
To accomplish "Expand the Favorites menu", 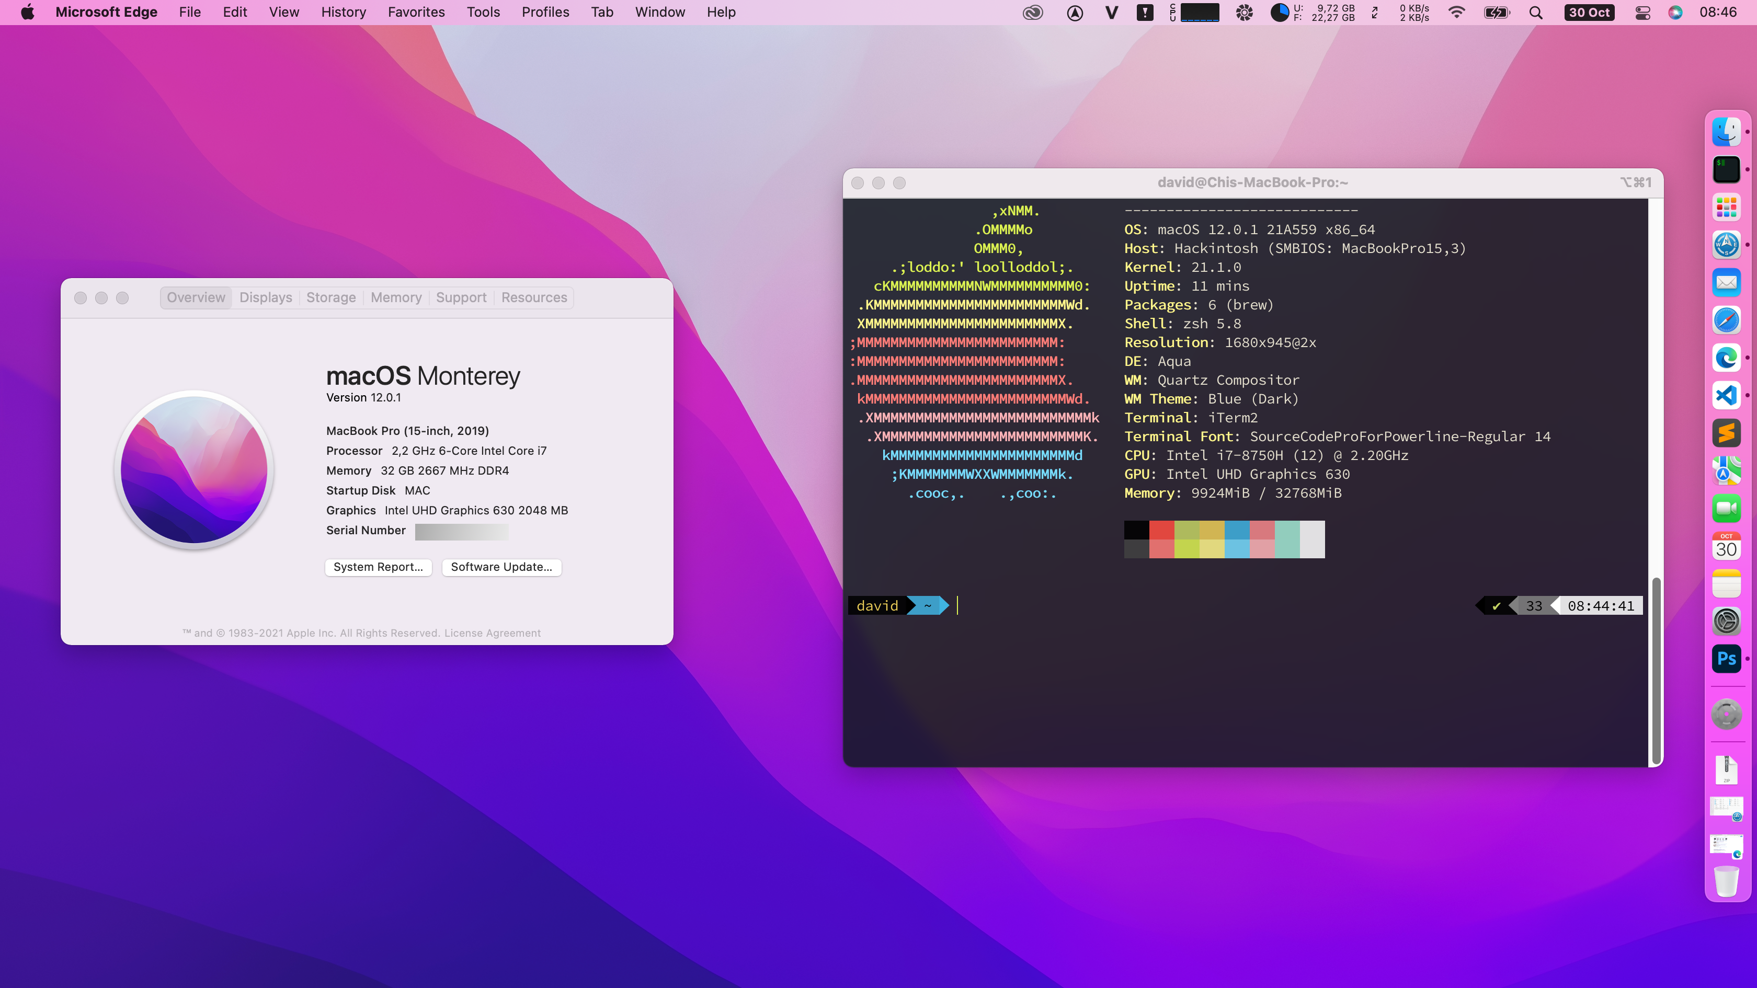I will pos(416,12).
